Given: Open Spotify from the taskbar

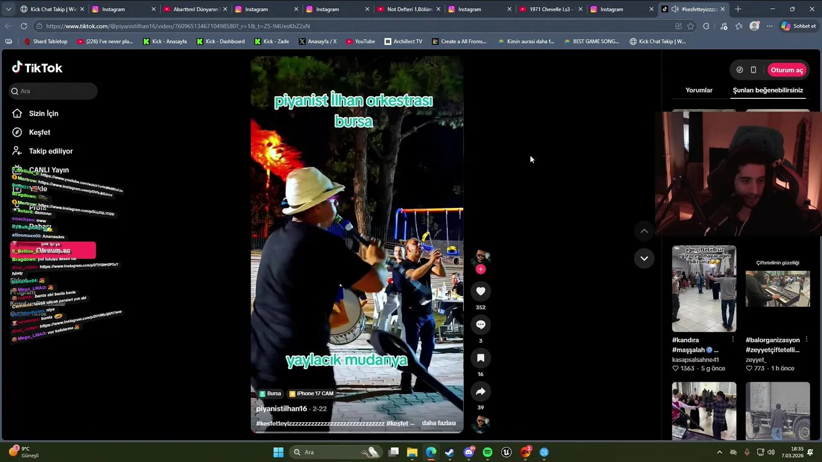Looking at the screenshot, I should pos(487,452).
